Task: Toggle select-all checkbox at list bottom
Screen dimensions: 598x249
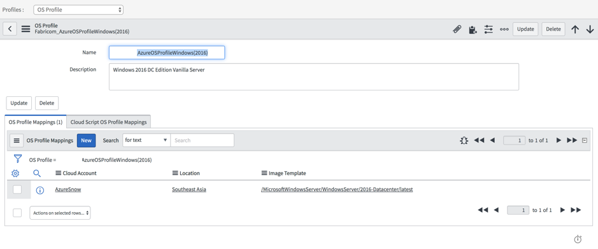Action: [17, 213]
